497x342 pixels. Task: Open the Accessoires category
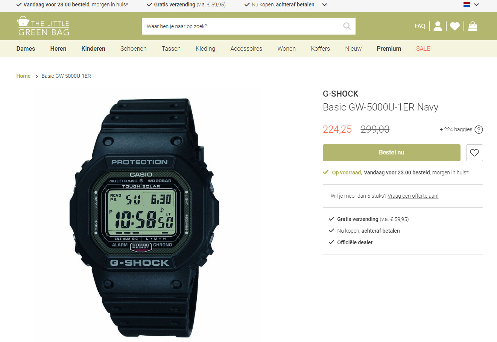click(246, 48)
